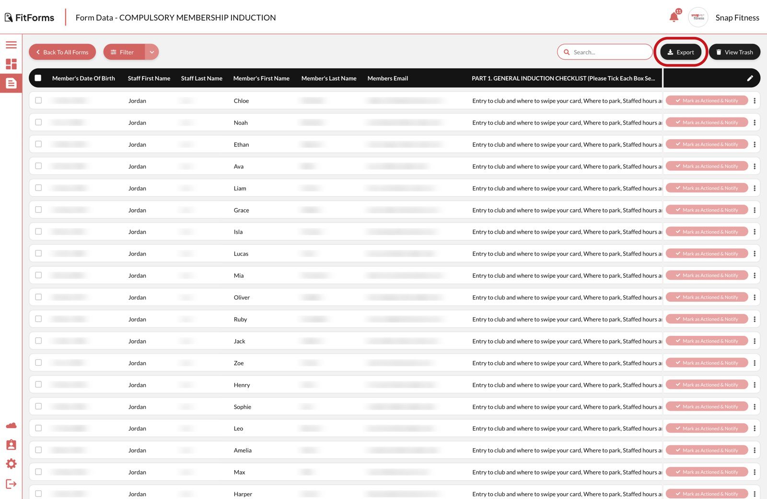767x499 pixels.
Task: Mark as Actioned & Notify for Oliver
Action: (707, 297)
